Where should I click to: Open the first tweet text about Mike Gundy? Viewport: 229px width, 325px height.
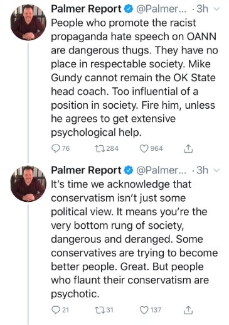coord(134,78)
